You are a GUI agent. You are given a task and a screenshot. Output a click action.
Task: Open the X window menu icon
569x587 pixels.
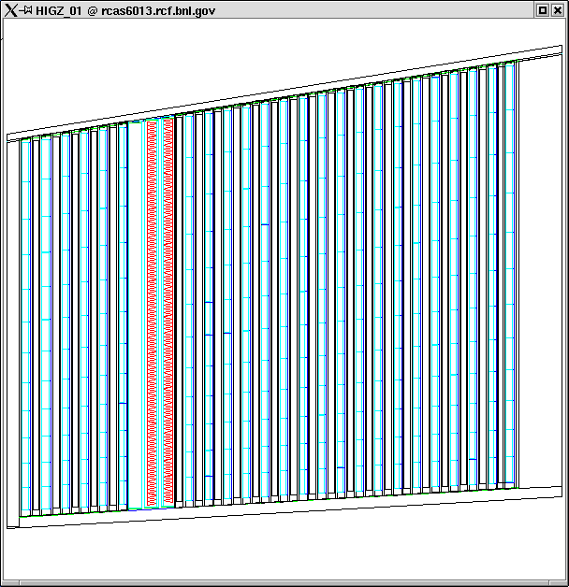(10, 10)
